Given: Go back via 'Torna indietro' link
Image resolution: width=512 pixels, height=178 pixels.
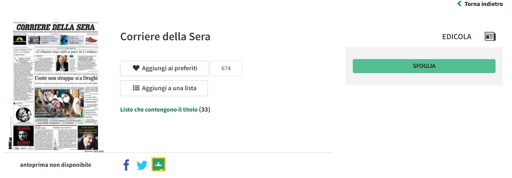Looking at the screenshot, I should (484, 4).
